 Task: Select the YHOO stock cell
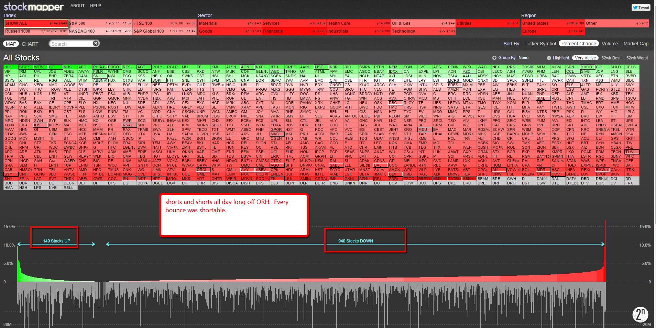[x=587, y=67]
